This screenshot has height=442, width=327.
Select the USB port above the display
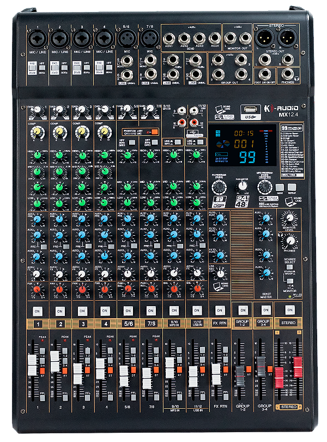[x=250, y=110]
